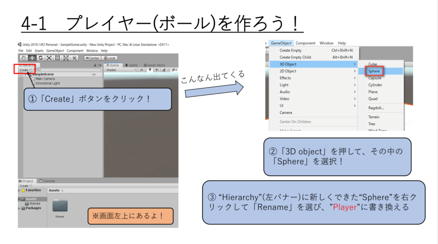Screen dimensions: 438x244
Task: Switch to the Scene tab
Action: (112, 65)
